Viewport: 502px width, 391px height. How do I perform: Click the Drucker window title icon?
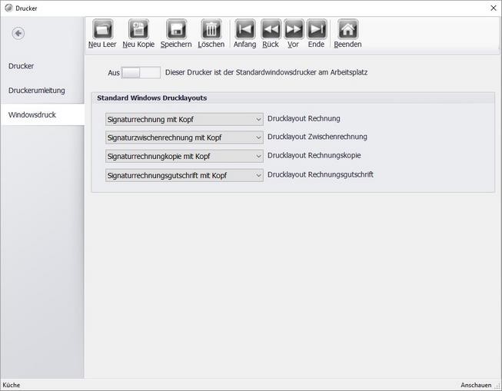tap(8, 8)
